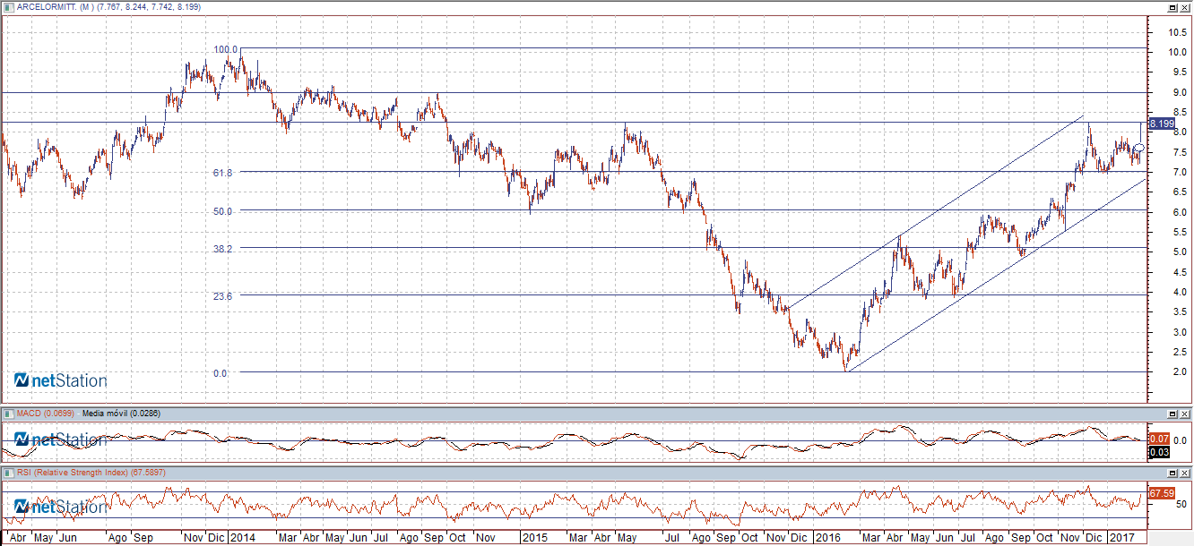
Task: Maximize the MACD indicator panel
Action: point(1171,414)
